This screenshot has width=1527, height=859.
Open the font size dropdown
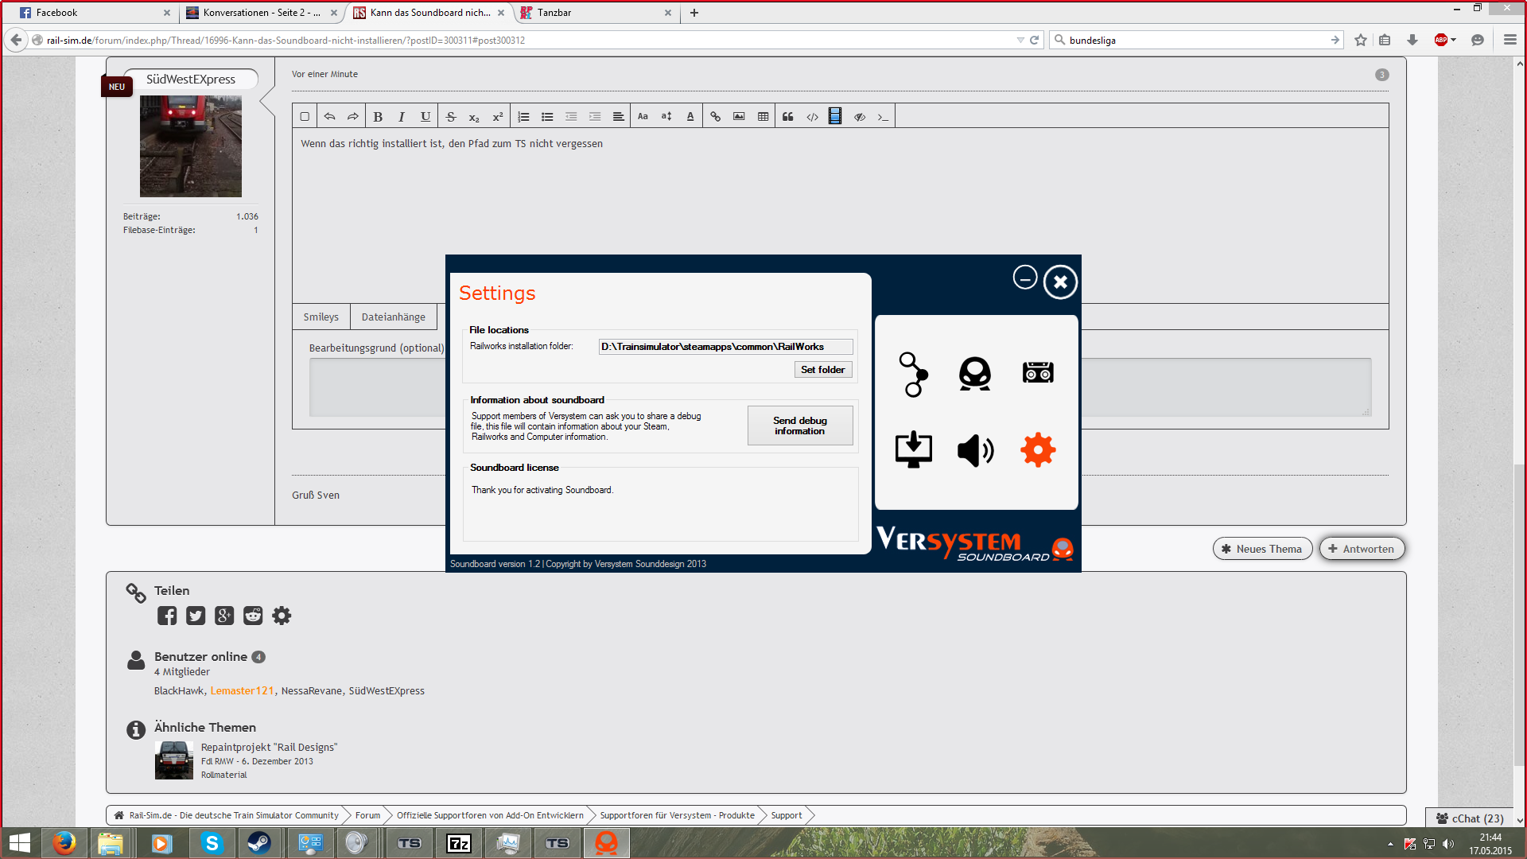click(x=666, y=117)
